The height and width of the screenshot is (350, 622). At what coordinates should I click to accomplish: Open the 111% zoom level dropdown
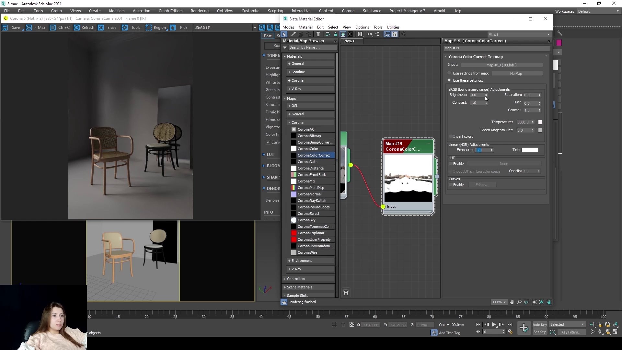click(499, 302)
